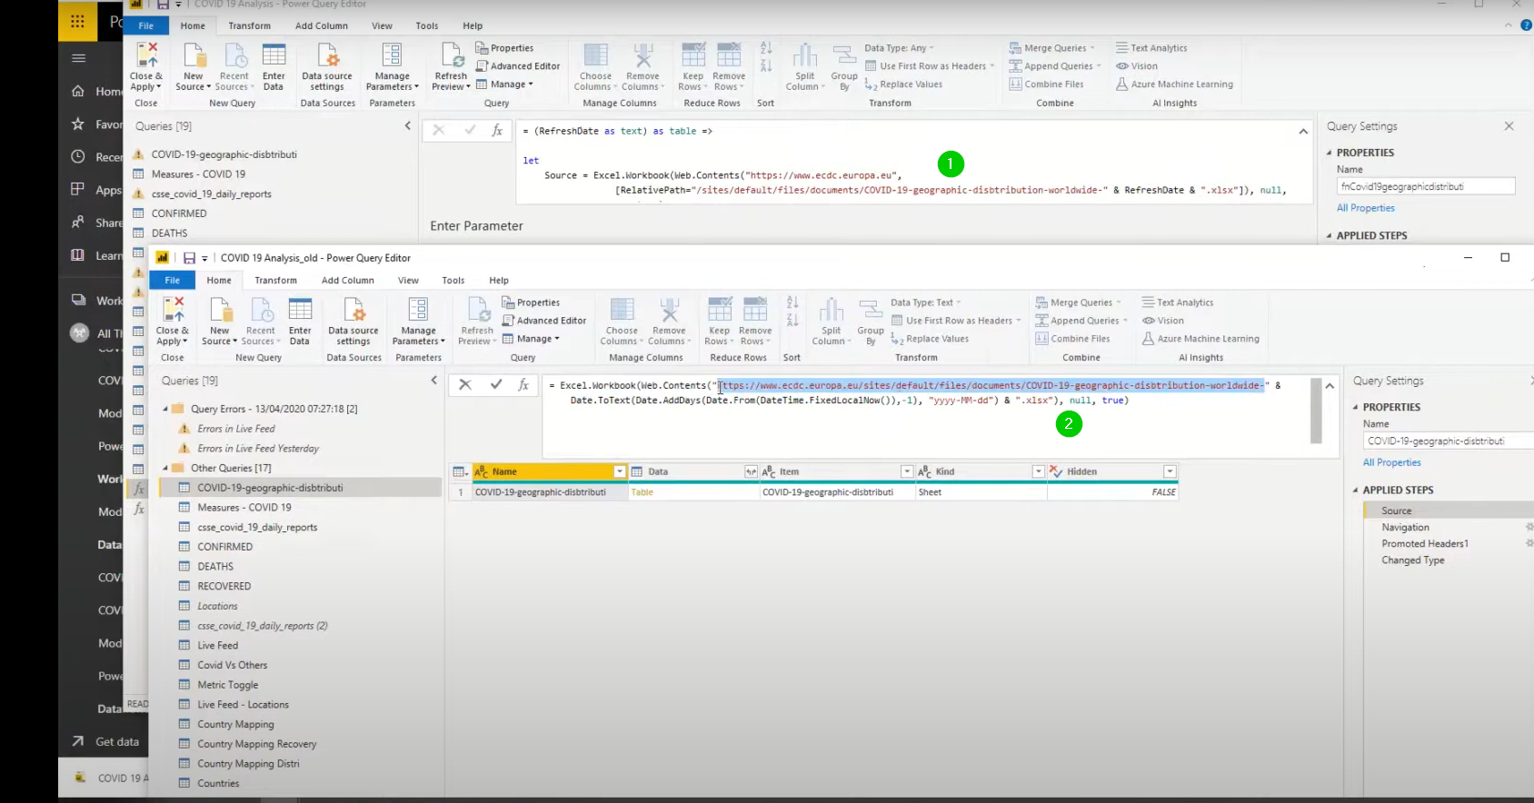Collapse lower Queries pane with chevron

coord(433,381)
